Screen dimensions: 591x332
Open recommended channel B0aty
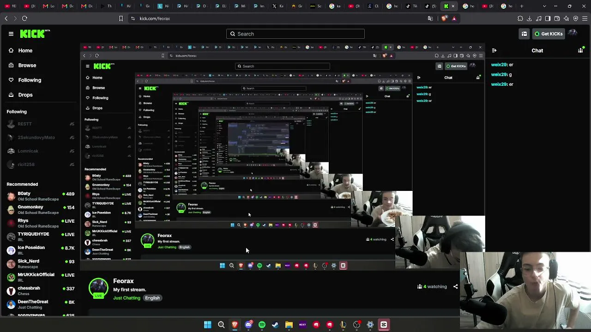pos(40,196)
